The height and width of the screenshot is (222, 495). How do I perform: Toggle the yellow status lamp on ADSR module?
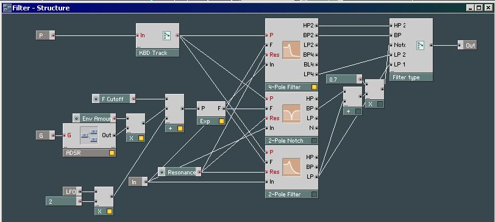(112, 153)
